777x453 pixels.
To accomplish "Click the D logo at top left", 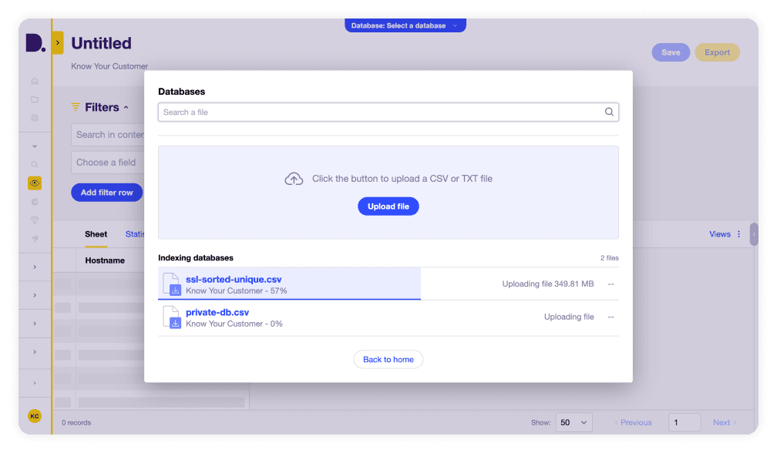I will click(x=35, y=42).
